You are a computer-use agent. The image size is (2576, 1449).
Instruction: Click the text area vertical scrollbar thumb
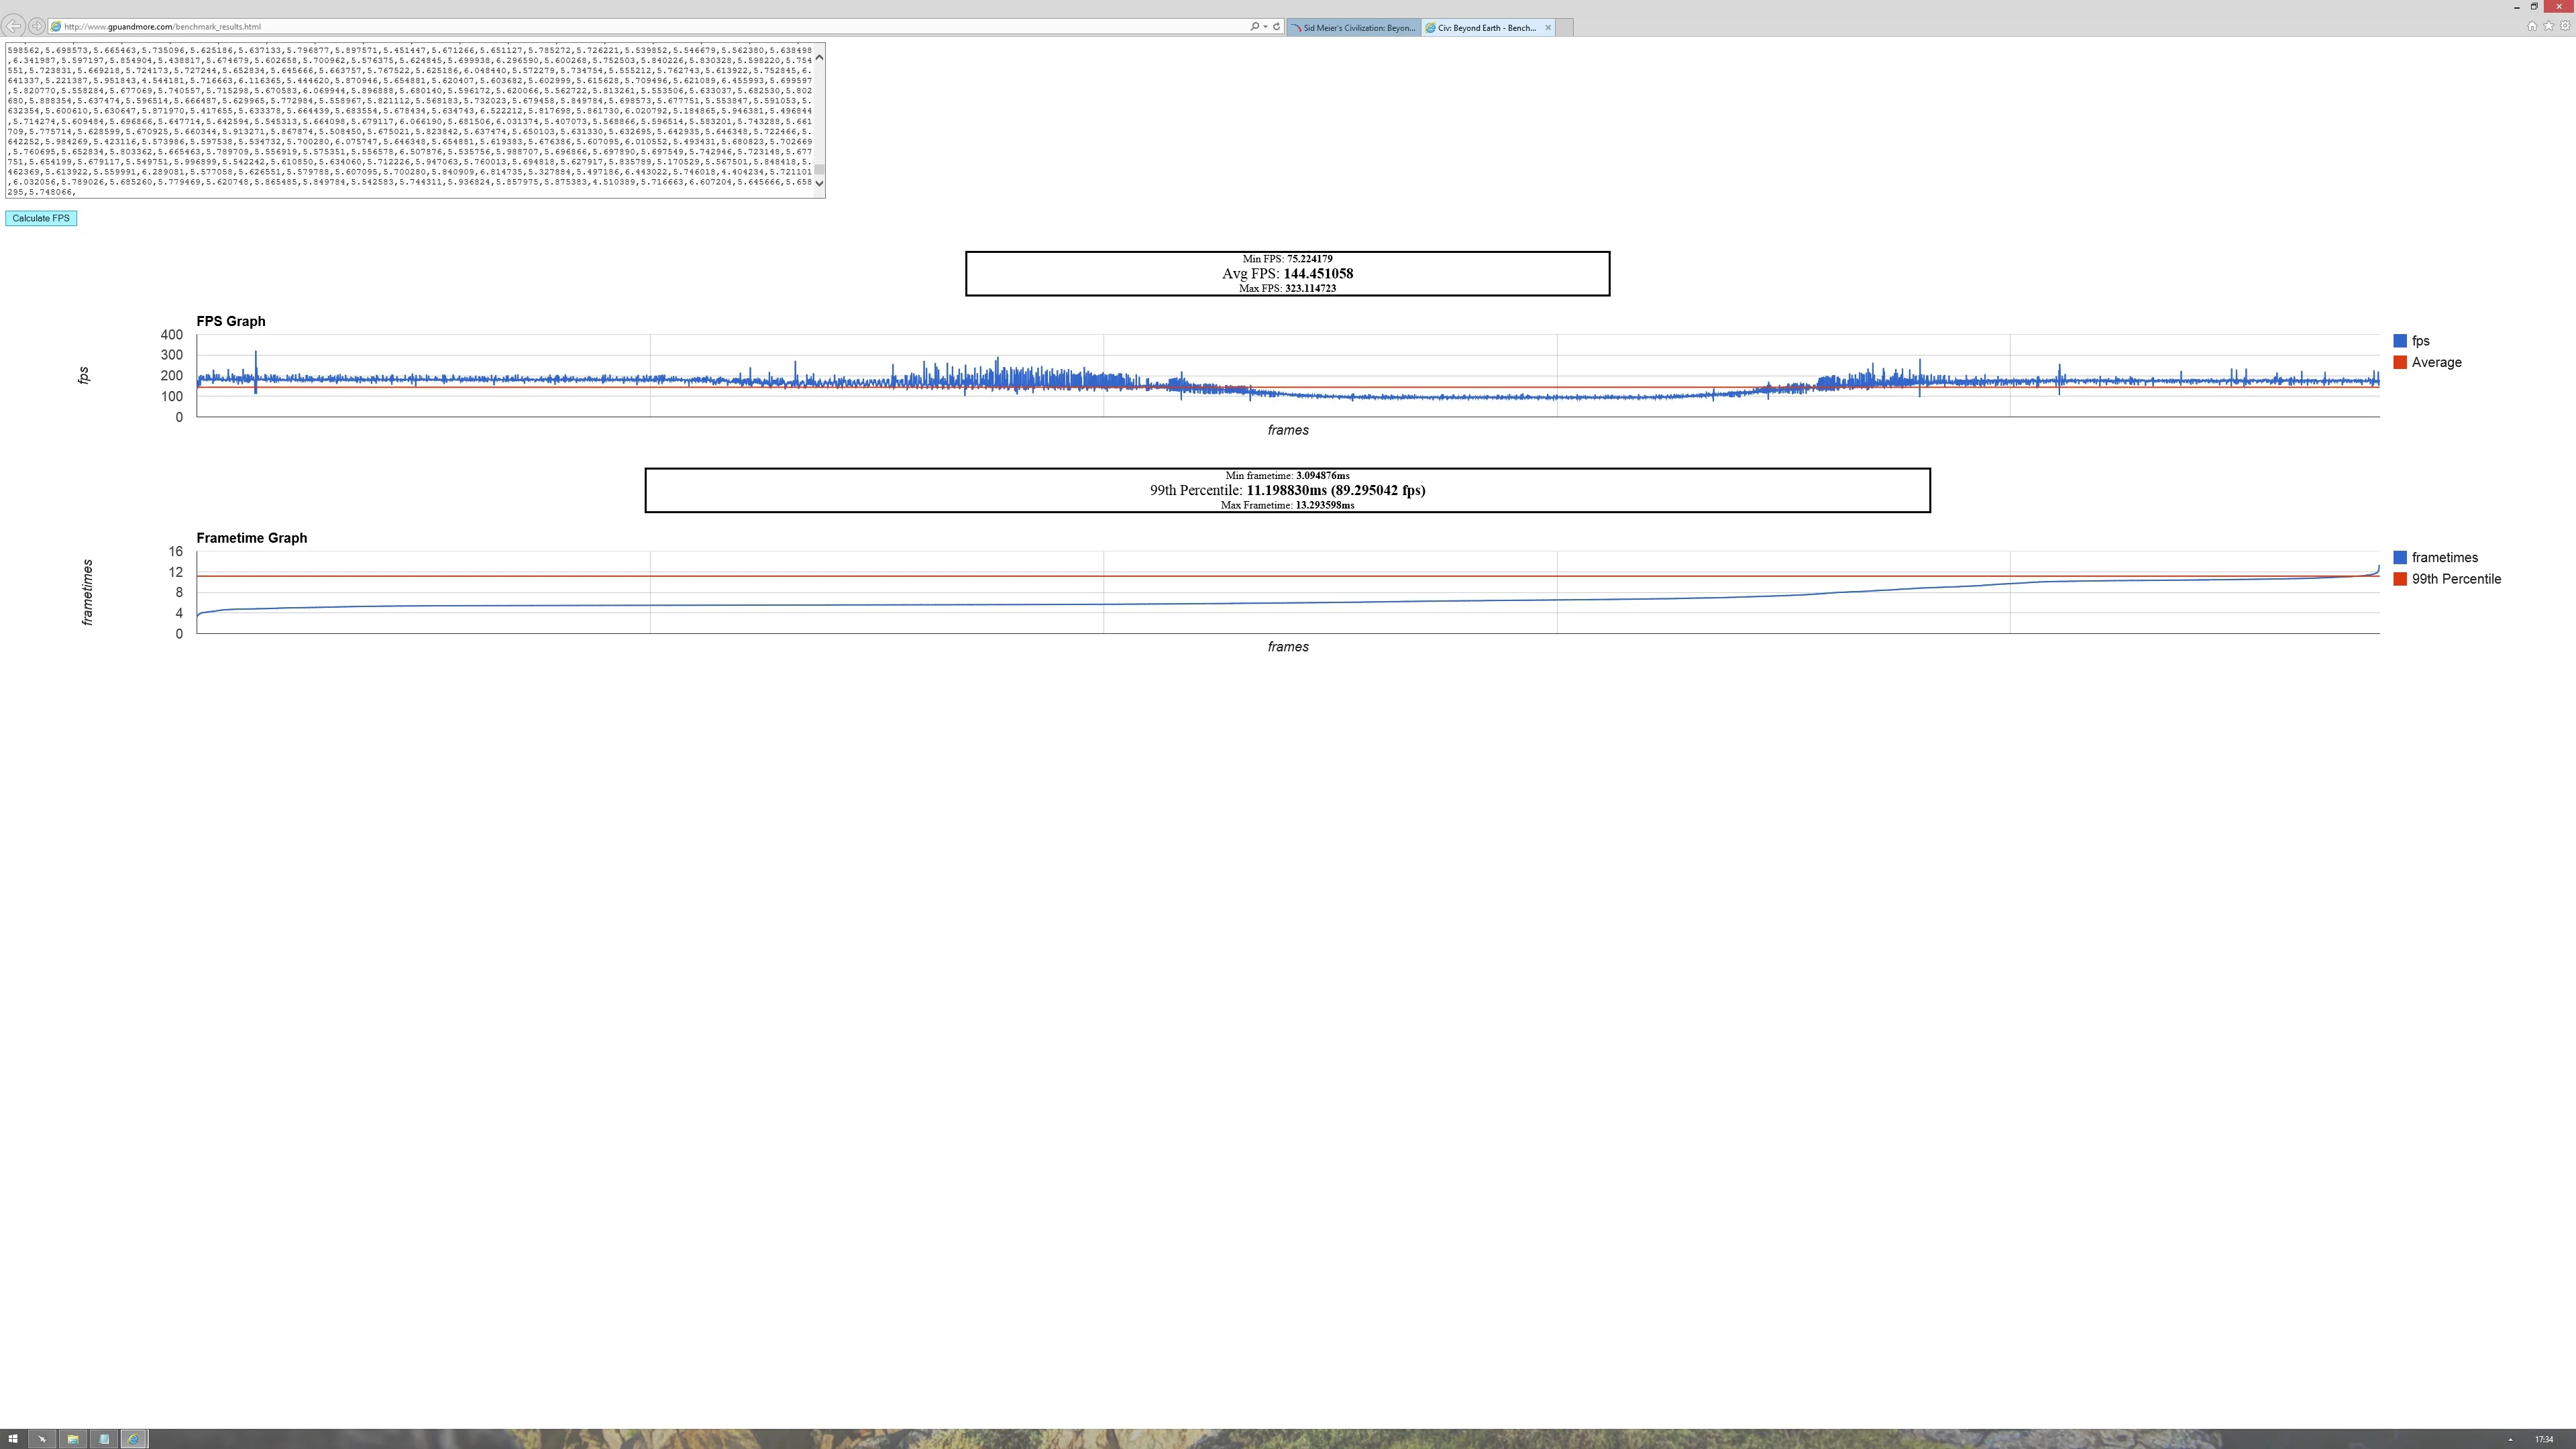820,170
